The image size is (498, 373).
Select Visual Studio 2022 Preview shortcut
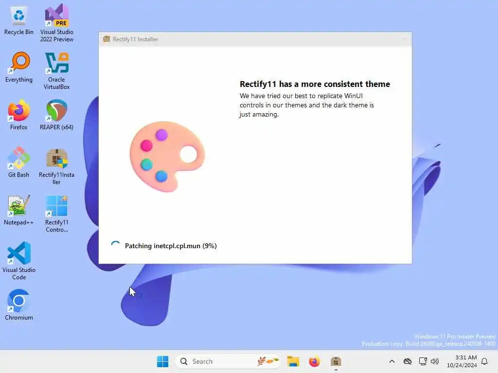(x=56, y=23)
